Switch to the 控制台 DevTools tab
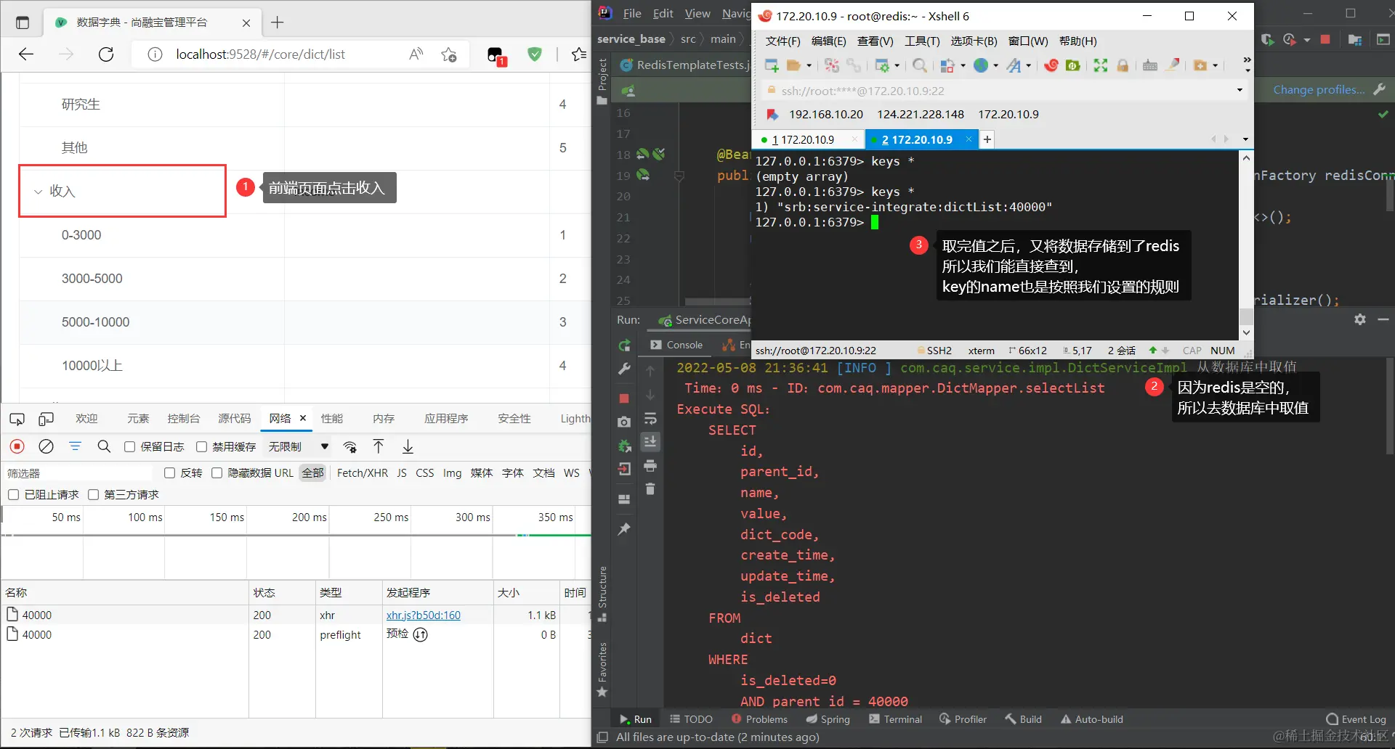 coord(183,419)
